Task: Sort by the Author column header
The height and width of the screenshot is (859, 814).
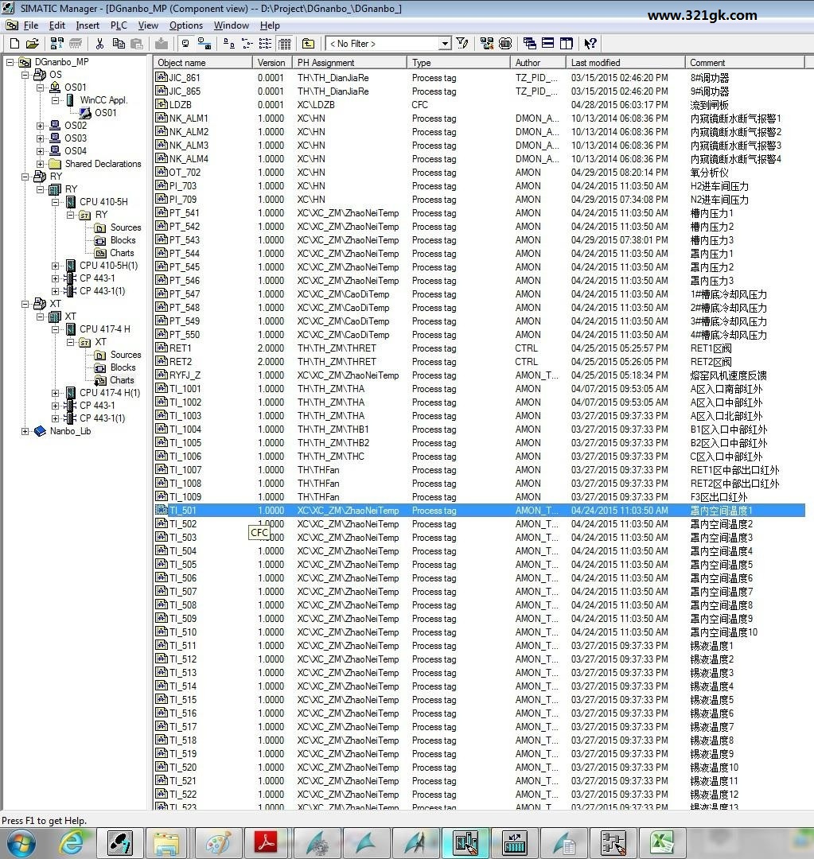Action: pyautogui.click(x=538, y=63)
